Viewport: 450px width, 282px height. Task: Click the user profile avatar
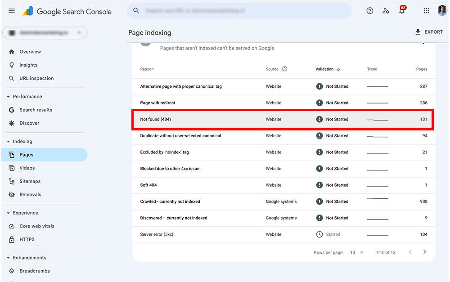tap(442, 10)
